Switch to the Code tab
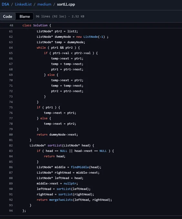The height and width of the screenshot is (219, 182). coord(7,16)
